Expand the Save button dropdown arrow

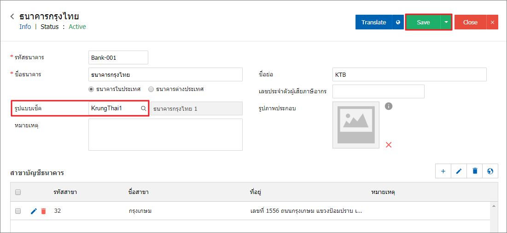tap(446, 22)
